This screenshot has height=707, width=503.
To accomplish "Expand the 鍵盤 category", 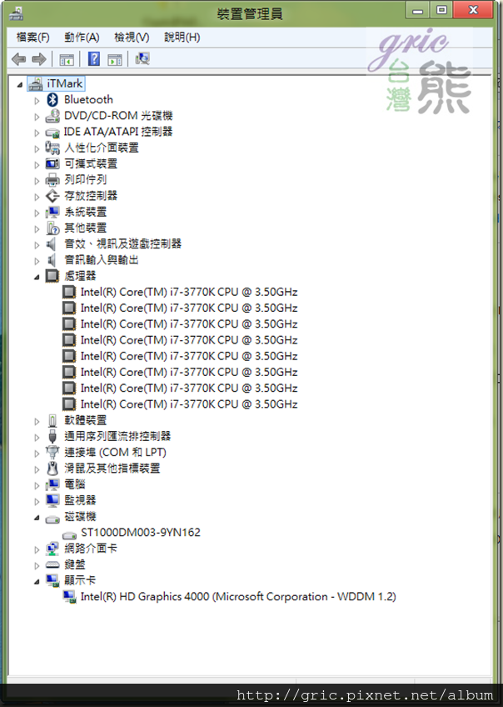I will coord(37,565).
